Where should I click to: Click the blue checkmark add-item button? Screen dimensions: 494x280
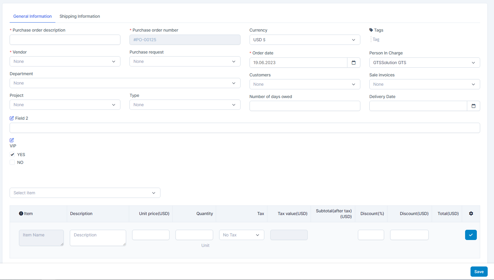coord(471,235)
